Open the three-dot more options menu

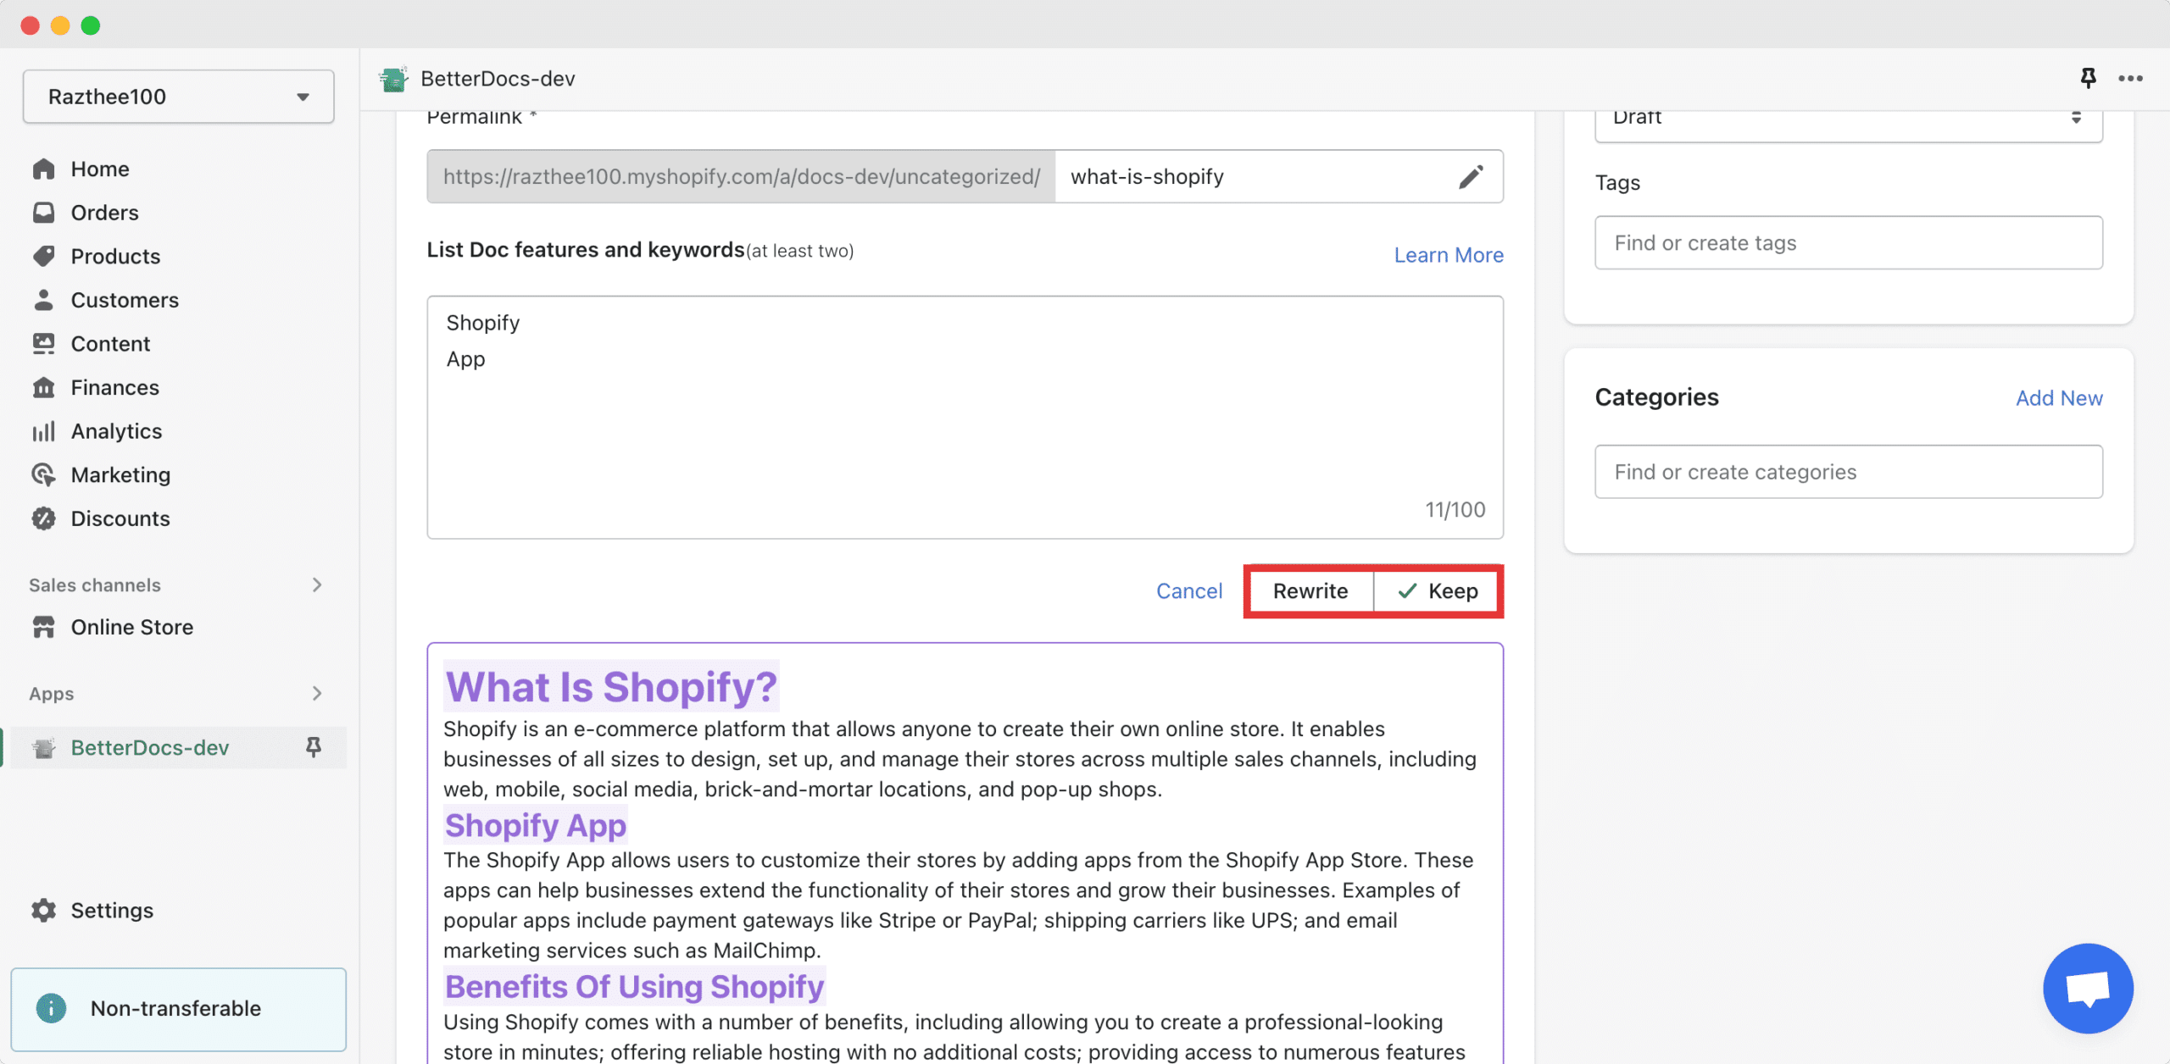coord(2130,78)
